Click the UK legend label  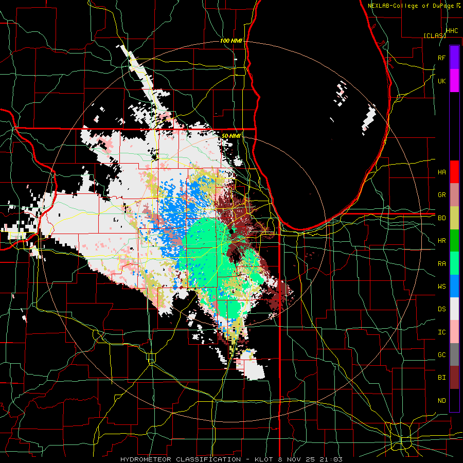click(x=441, y=81)
